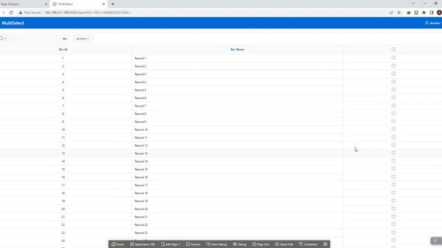
Task: Activate Quick Edit in developer toolbar
Action: click(284, 244)
